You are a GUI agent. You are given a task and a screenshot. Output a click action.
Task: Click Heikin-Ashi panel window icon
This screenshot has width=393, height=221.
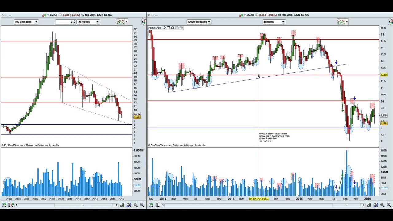pyautogui.click(x=168, y=28)
